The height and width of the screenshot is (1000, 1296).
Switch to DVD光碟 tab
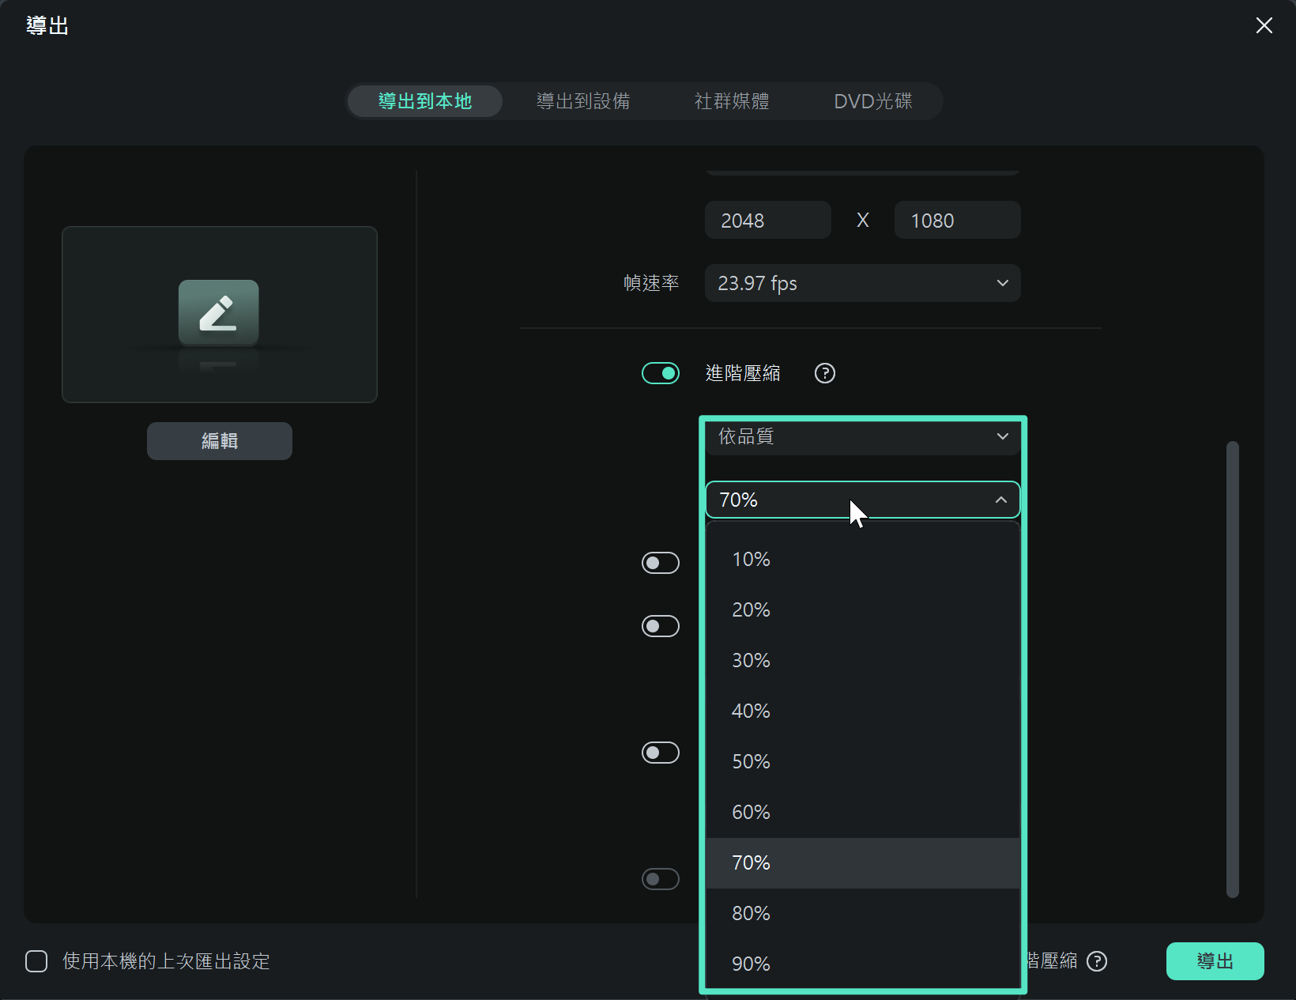873,101
